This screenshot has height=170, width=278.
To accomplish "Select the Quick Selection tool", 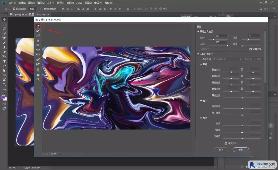I will coord(4,33).
